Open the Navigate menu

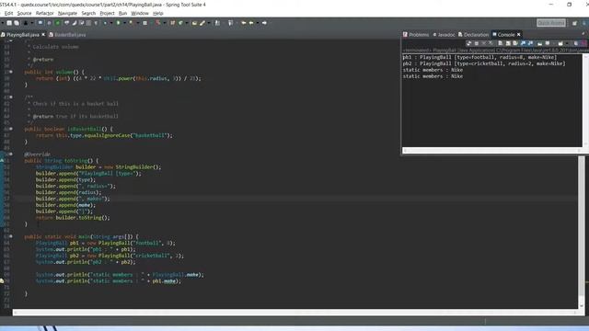67,13
